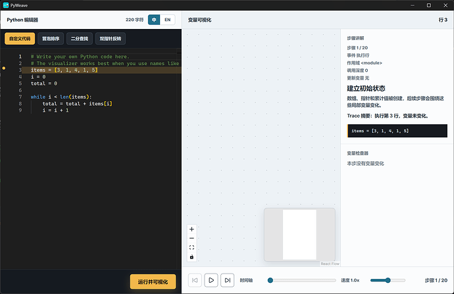Click the 步骤 1 / 20 label at bottom right
Image resolution: width=454 pixels, height=294 pixels.
(436, 280)
